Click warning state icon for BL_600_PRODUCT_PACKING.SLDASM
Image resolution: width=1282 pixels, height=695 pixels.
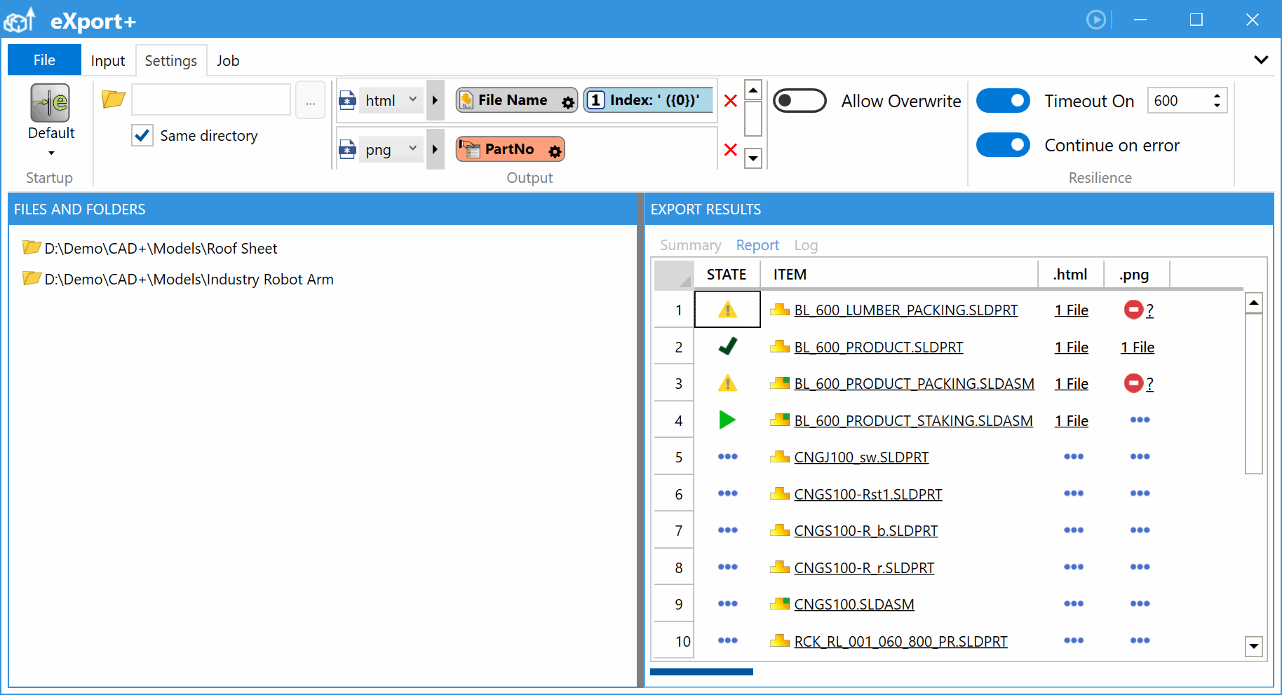click(x=727, y=384)
